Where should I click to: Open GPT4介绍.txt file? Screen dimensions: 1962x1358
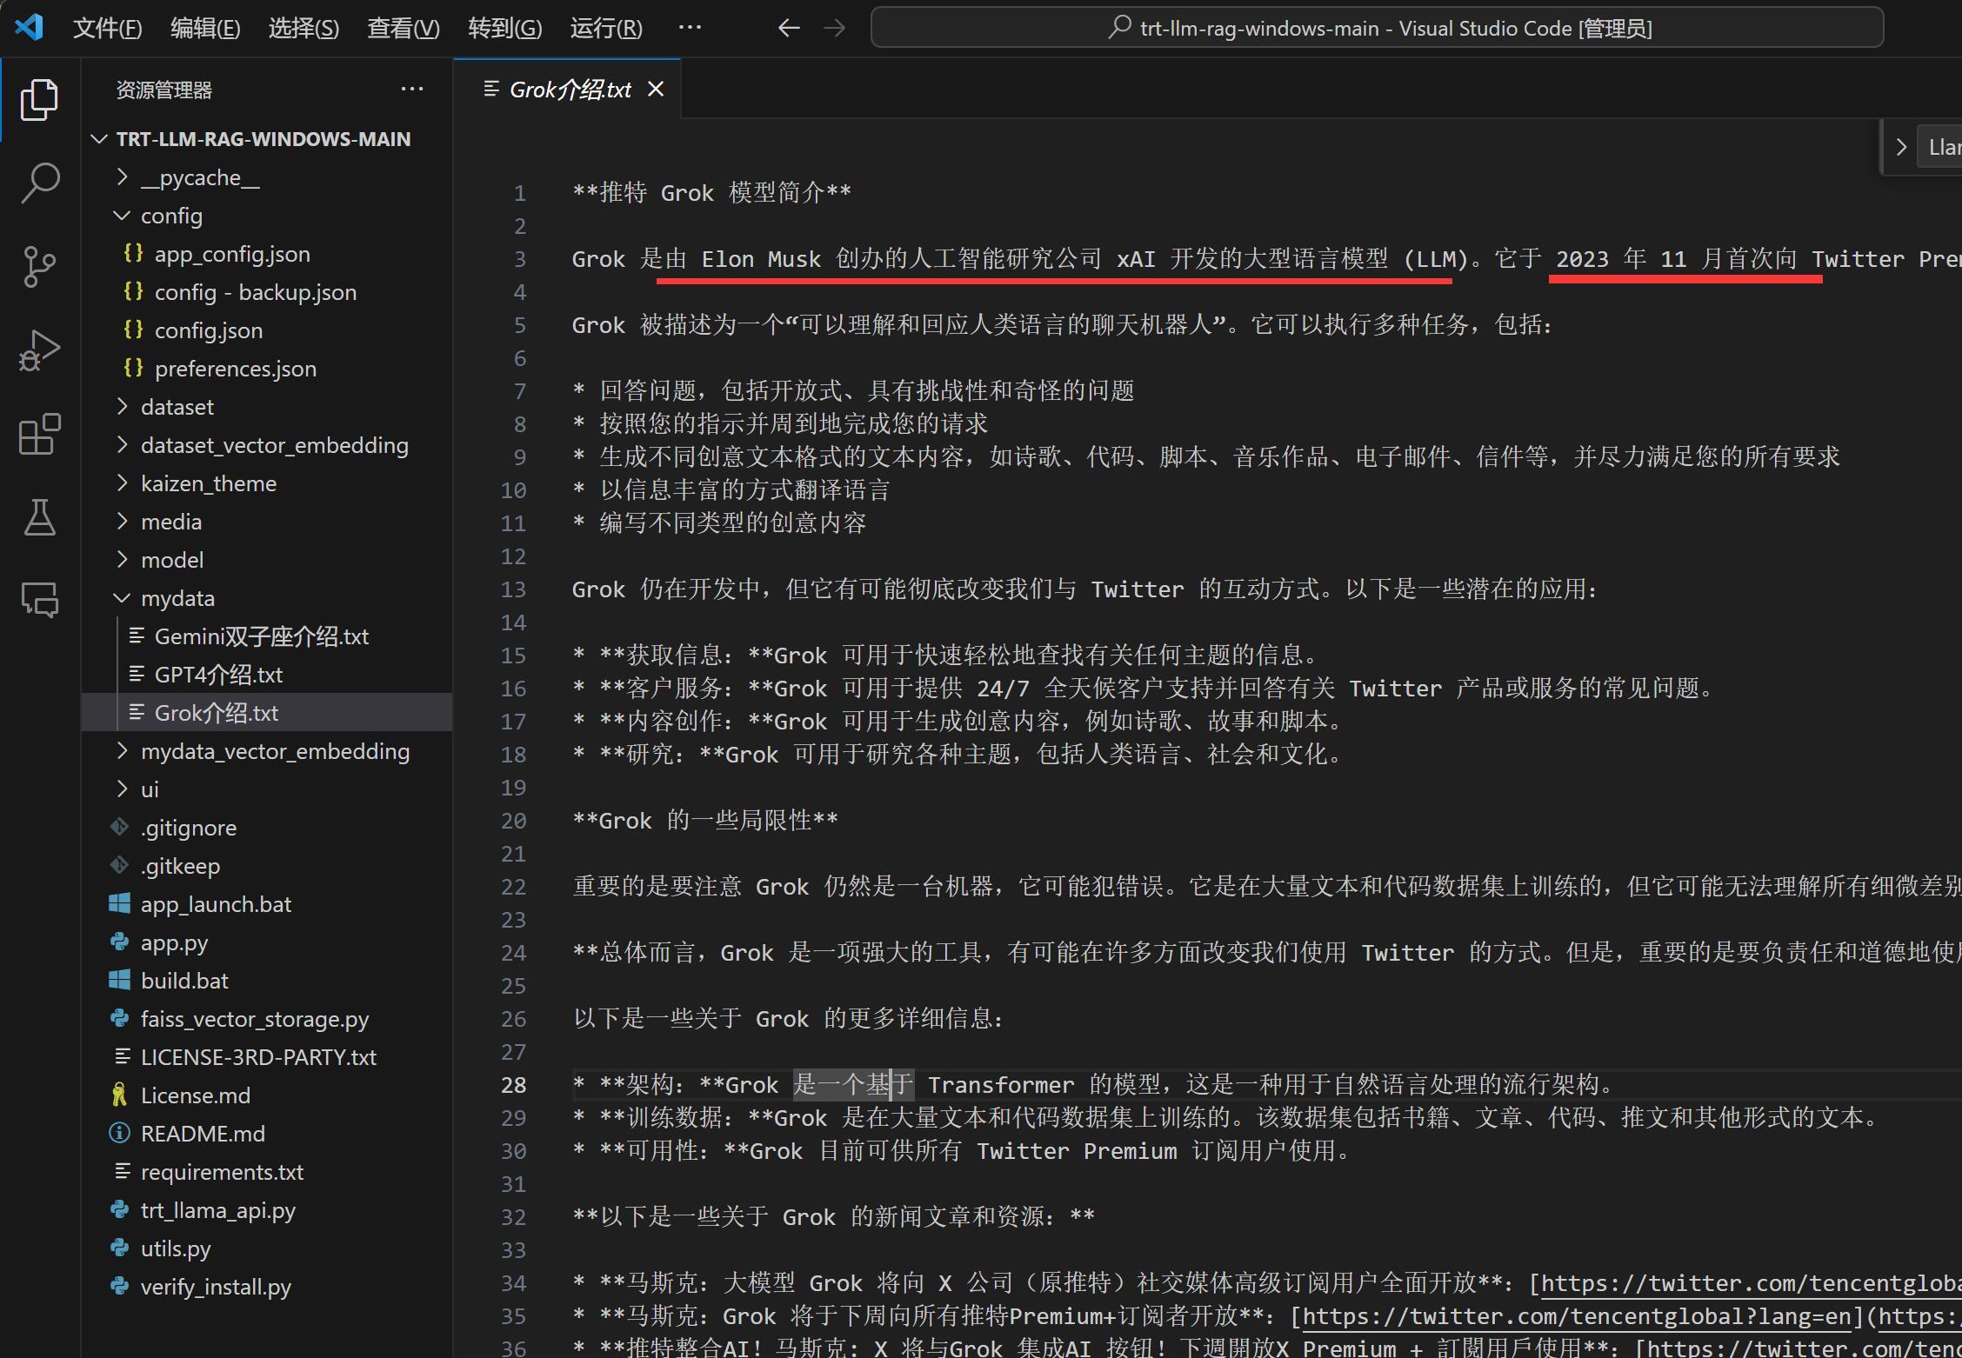[266, 675]
